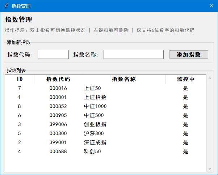Click the 指数名称 text field
The width and height of the screenshot is (218, 175).
(133, 54)
